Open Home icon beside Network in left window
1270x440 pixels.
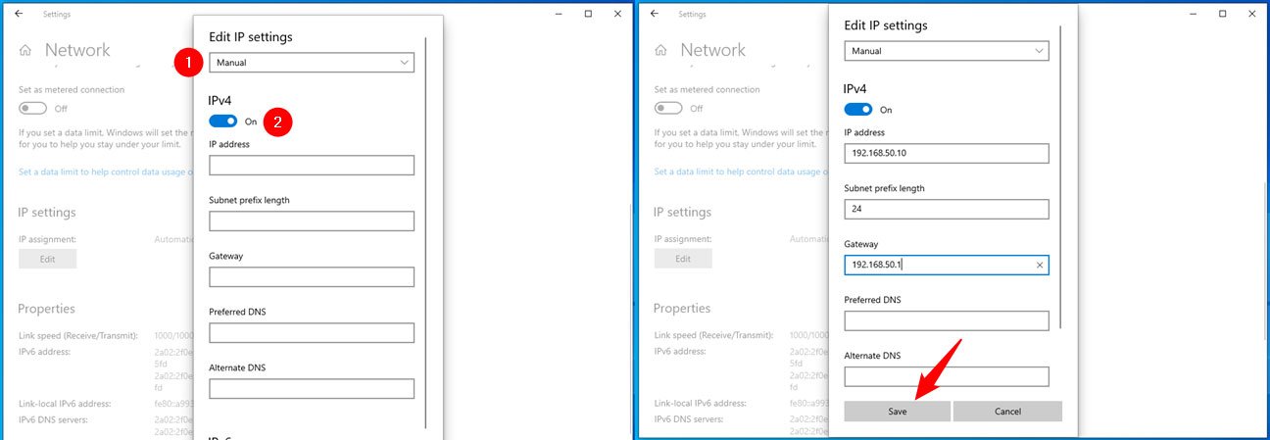tap(25, 50)
